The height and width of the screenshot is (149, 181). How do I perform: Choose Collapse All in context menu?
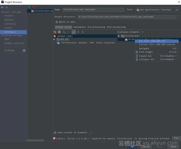[157, 59]
